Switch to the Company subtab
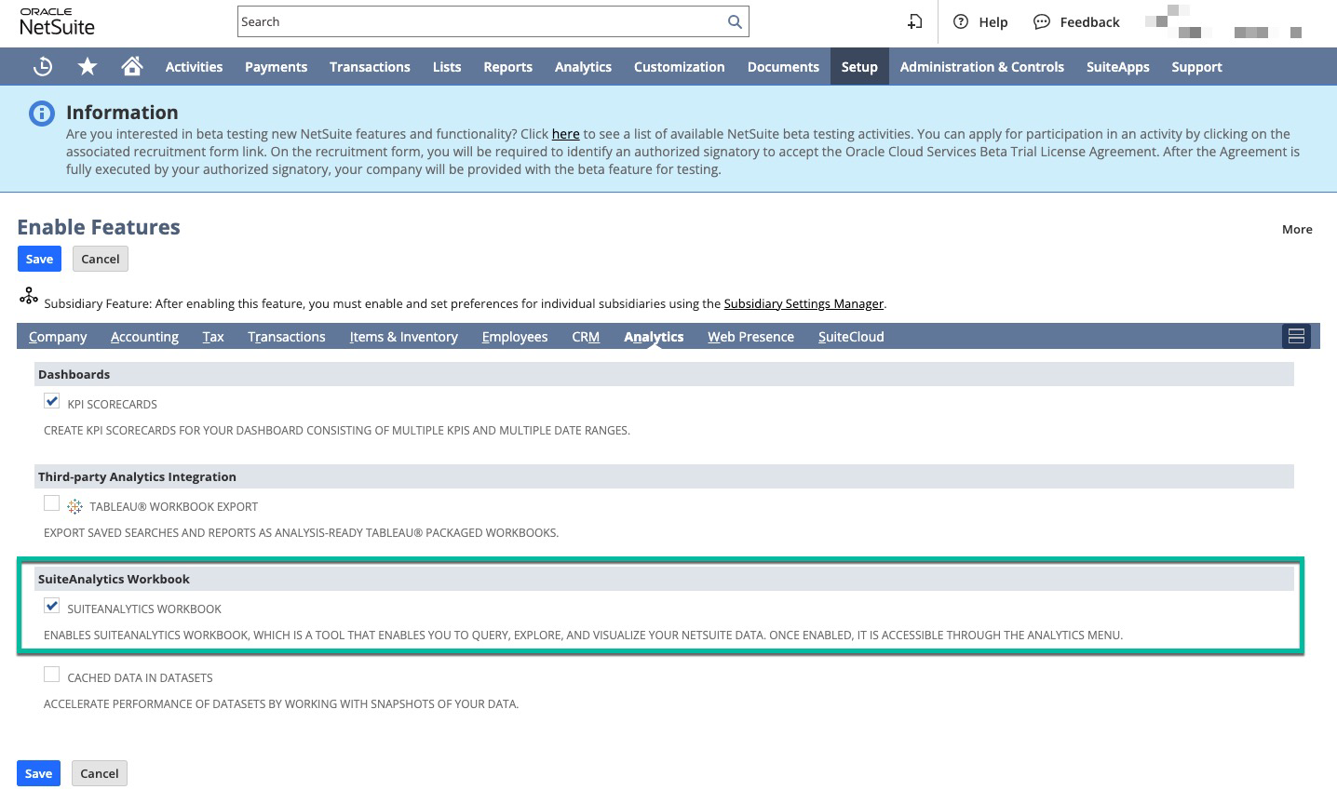 pyautogui.click(x=58, y=337)
